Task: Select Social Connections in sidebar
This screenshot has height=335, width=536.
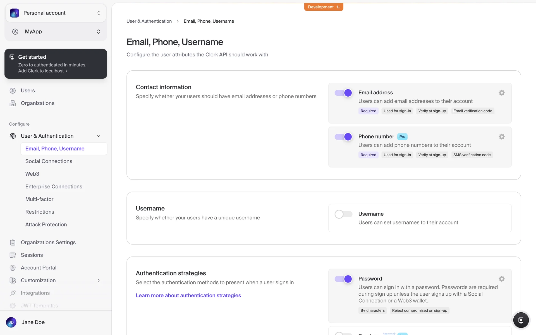Action: tap(49, 161)
